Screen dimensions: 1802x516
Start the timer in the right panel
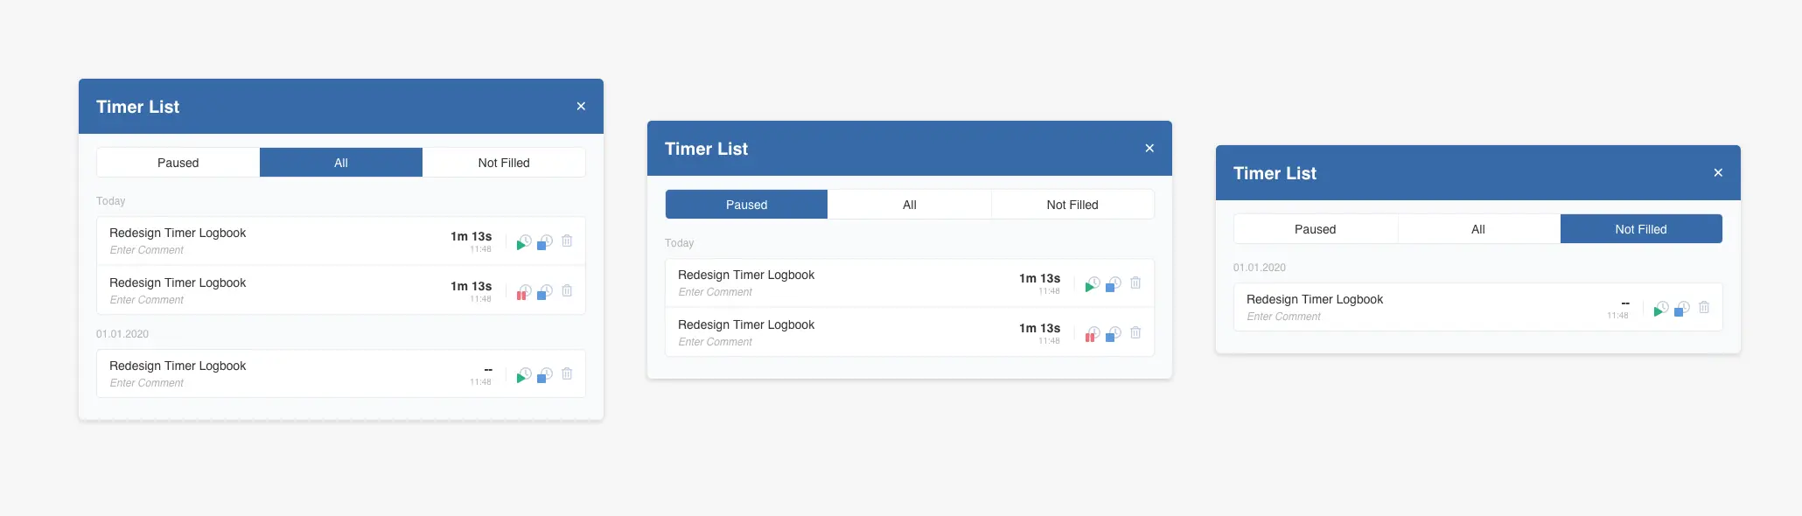[x=1660, y=309]
